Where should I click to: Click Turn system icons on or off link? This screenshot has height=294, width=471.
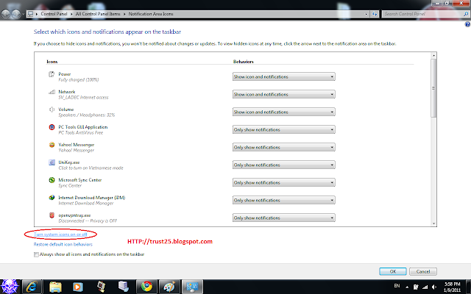pyautogui.click(x=60, y=234)
